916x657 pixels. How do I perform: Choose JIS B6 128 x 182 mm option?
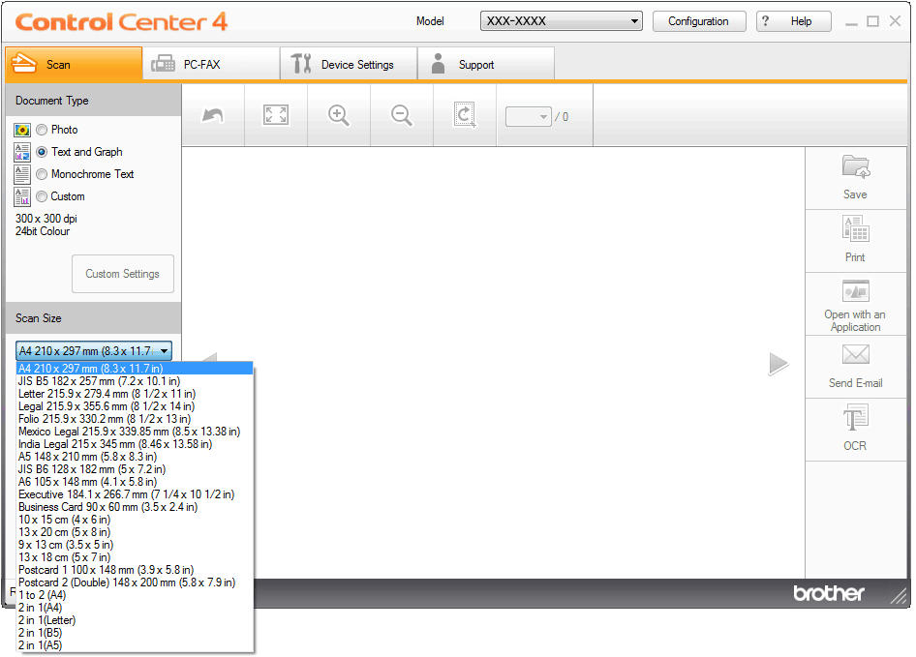coord(135,469)
